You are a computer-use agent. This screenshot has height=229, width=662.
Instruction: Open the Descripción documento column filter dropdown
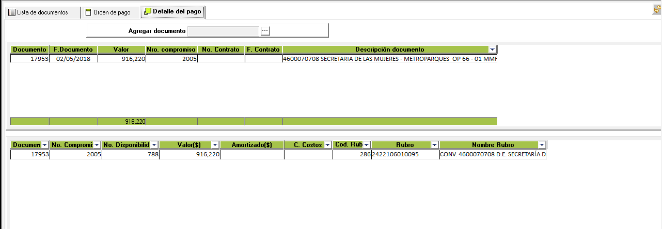coord(492,50)
